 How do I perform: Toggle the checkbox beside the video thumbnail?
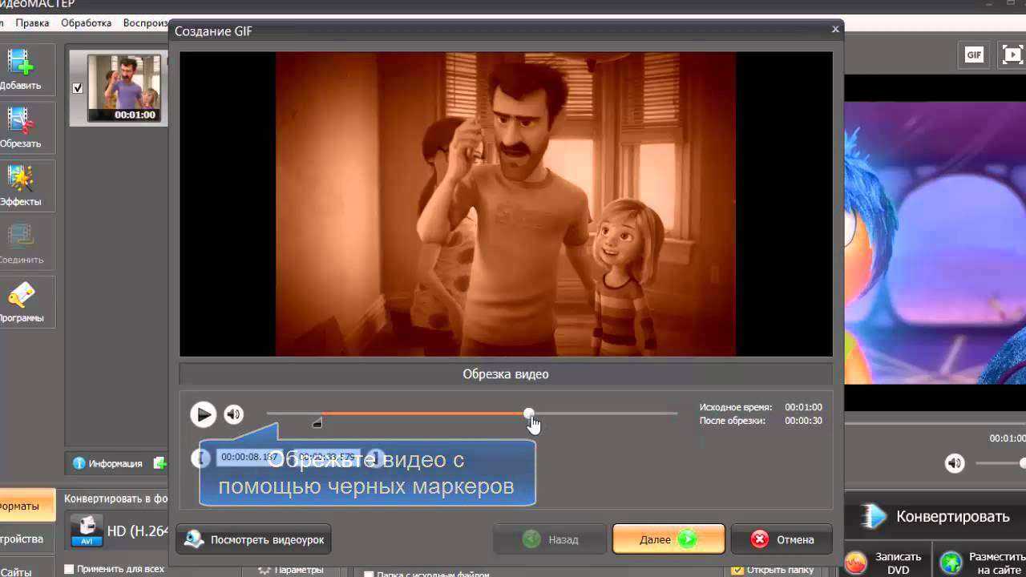[78, 88]
